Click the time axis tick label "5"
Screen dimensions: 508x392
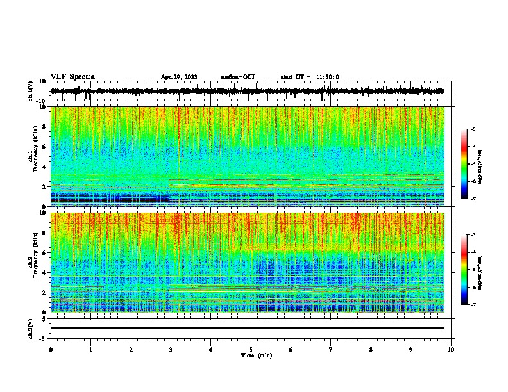pos(251,349)
